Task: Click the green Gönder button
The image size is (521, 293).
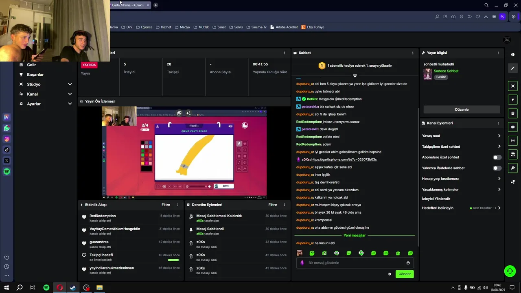Action: (405, 274)
